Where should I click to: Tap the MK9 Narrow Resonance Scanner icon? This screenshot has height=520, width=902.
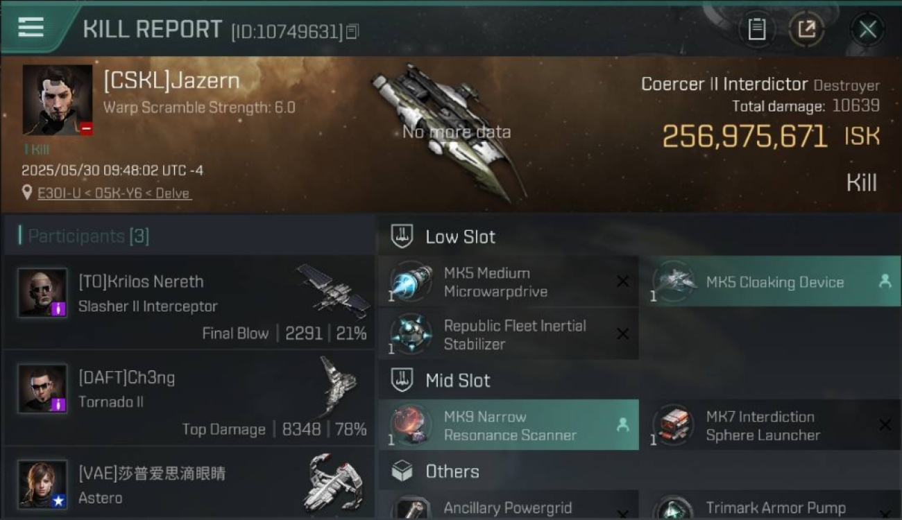point(411,425)
